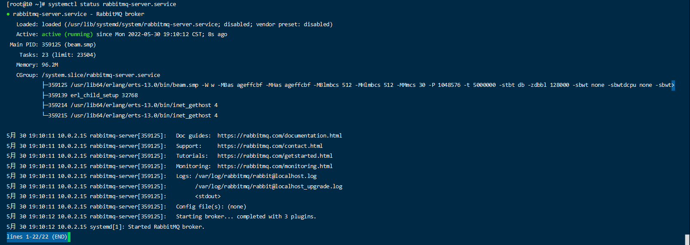
Task: Click the rabbit@localhost_upgrade.log file path
Action: pyautogui.click(x=269, y=187)
